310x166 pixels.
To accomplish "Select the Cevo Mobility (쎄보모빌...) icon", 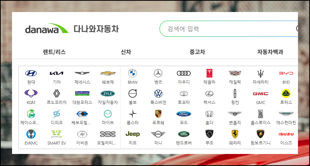I will click(82, 114).
